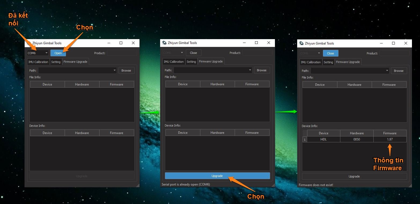Maximize the right Zhiyun Gimbal Tools window
The height and width of the screenshot is (204, 420).
coord(393,43)
